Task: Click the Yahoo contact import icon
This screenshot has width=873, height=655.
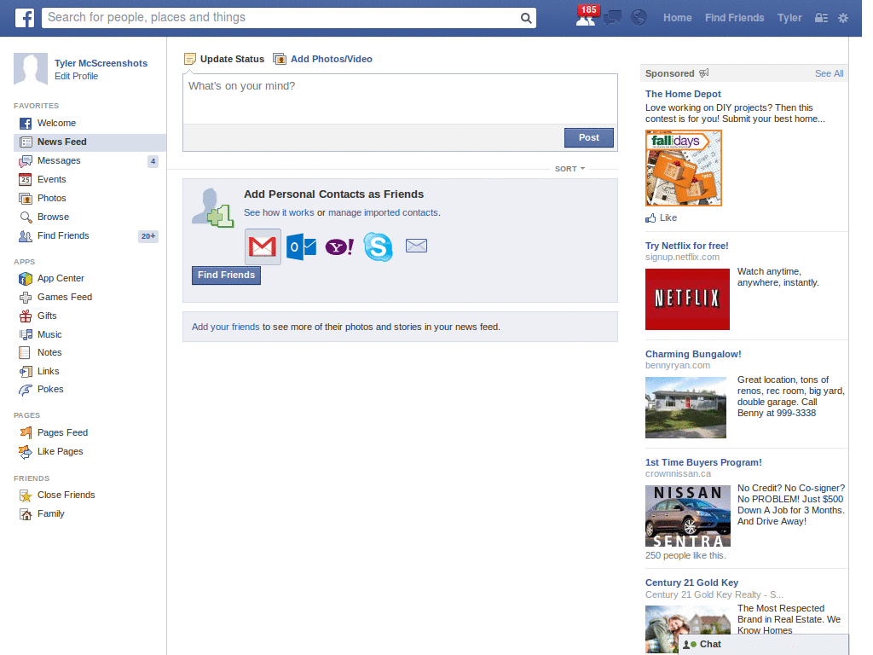Action: click(x=339, y=246)
